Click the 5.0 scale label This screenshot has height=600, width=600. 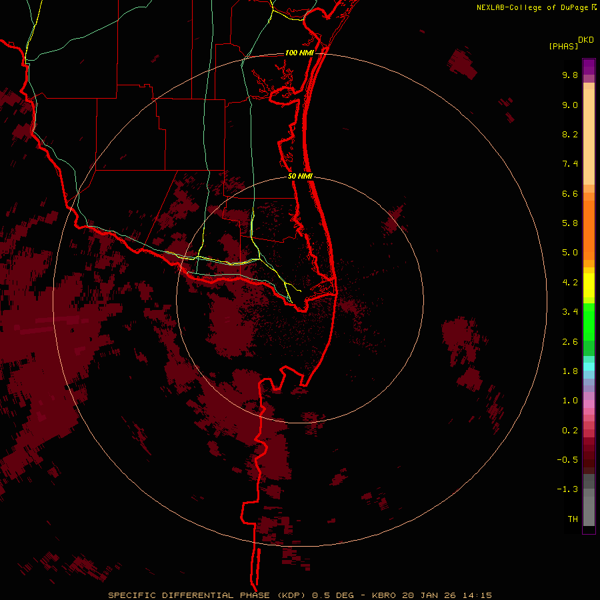pos(570,253)
